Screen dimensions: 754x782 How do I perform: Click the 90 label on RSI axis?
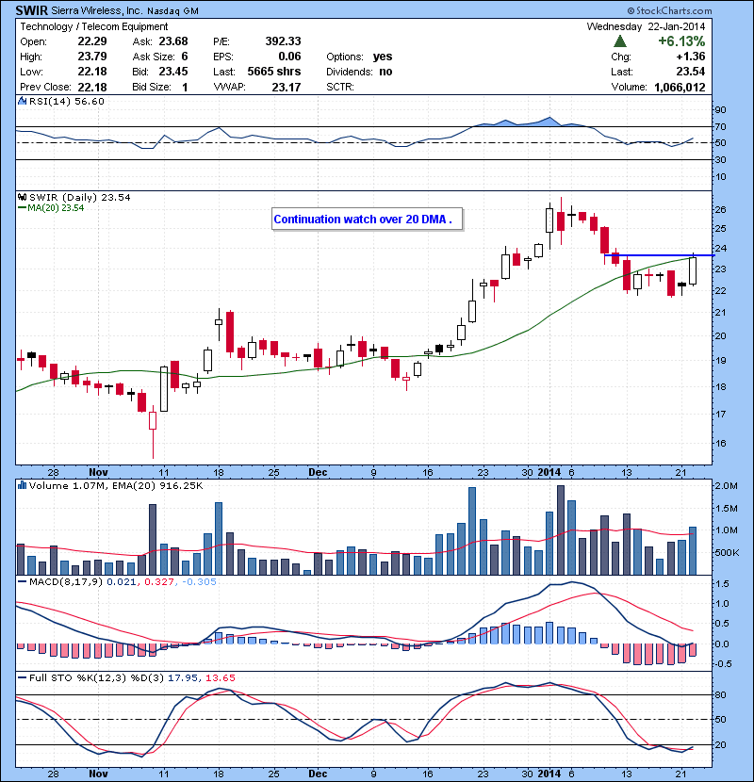[721, 109]
